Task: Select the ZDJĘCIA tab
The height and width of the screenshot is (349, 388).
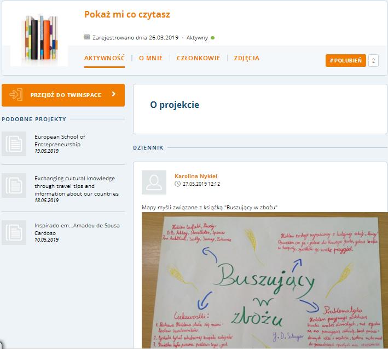Action: 246,58
